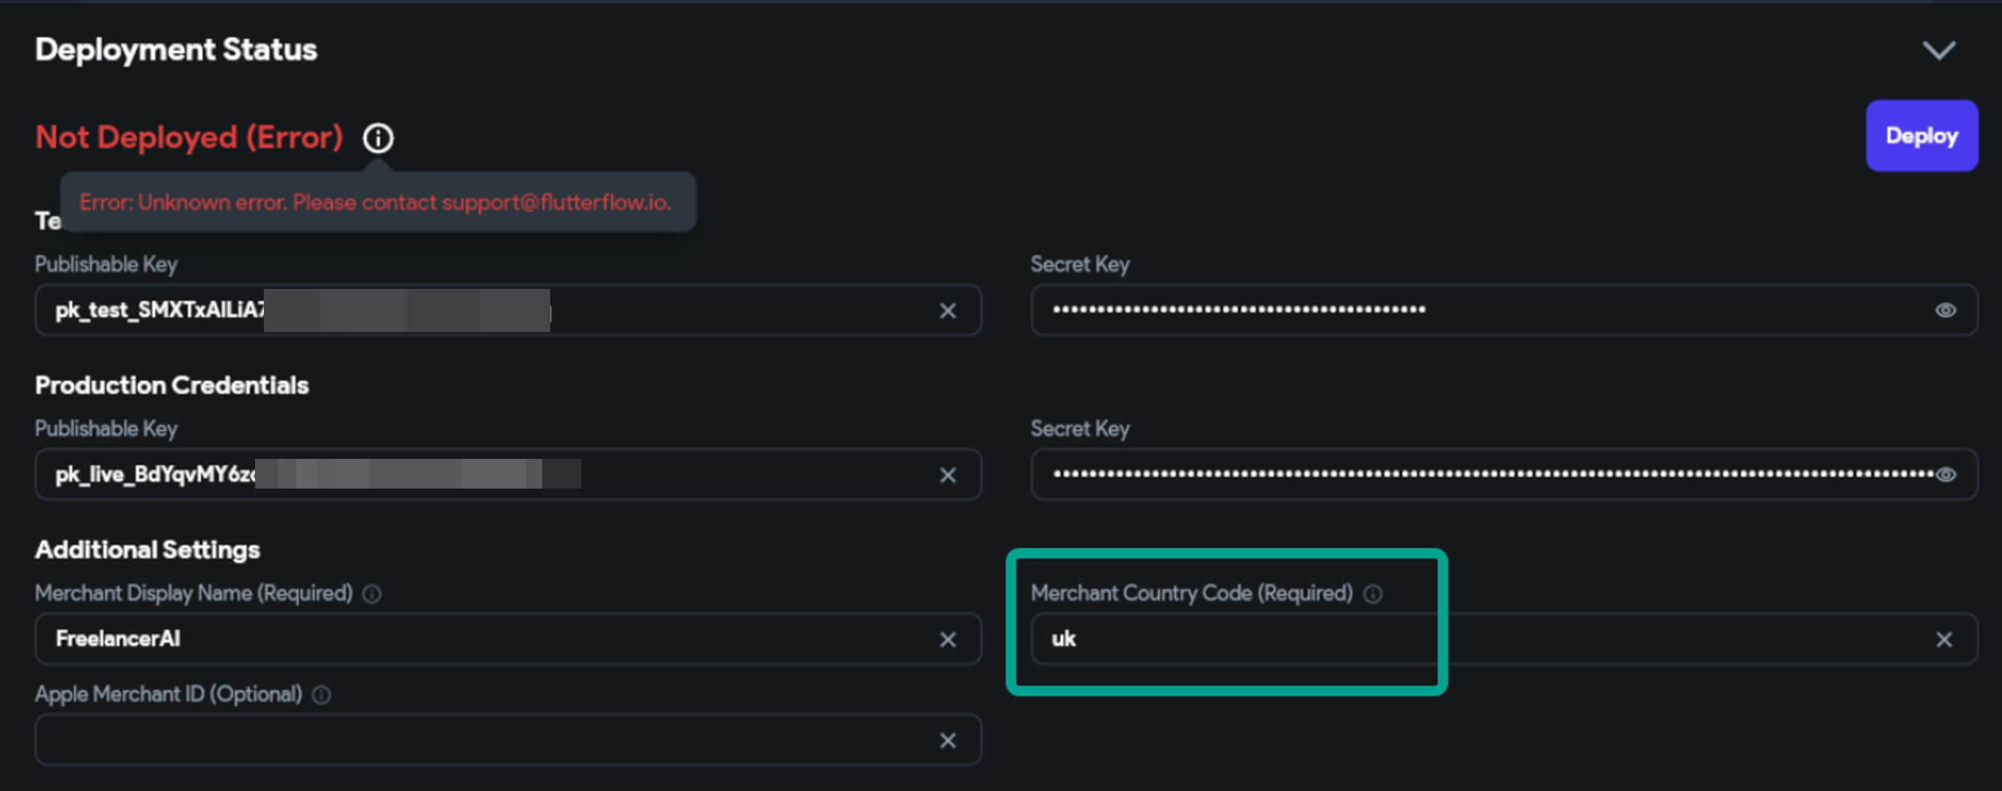Click the test Publishable Key input field
This screenshot has width=2002, height=791.
[508, 310]
